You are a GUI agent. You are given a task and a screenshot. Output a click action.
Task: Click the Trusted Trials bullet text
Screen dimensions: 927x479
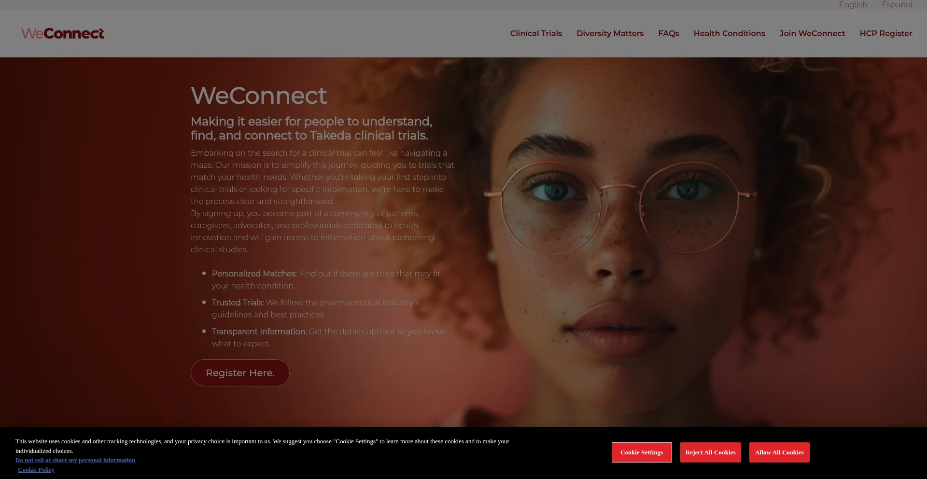tap(315, 309)
